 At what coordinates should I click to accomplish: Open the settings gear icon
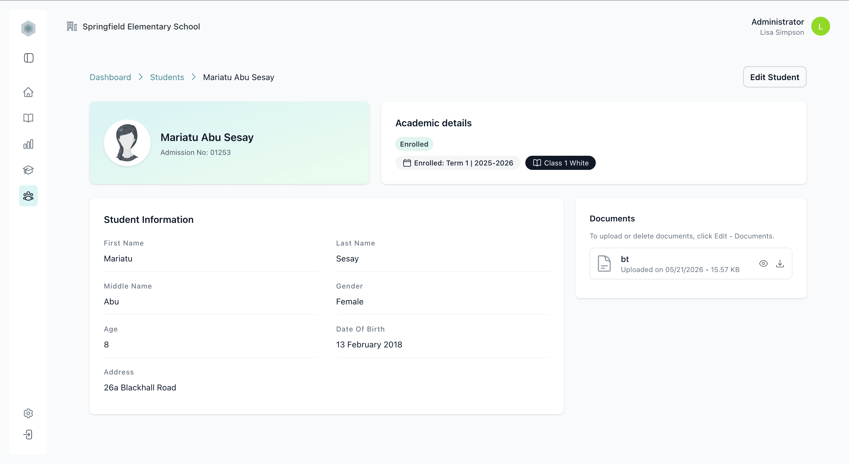(x=28, y=413)
